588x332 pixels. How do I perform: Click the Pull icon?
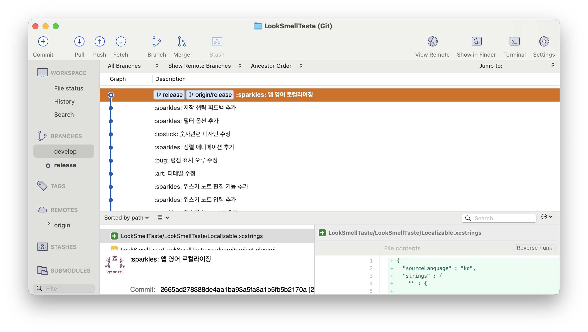tap(79, 42)
